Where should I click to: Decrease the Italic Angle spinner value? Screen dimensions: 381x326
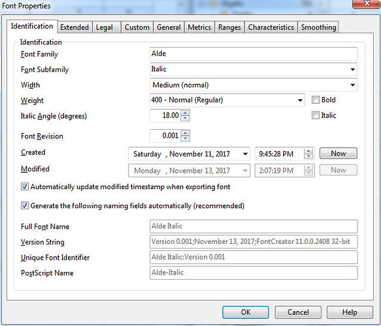(185, 118)
